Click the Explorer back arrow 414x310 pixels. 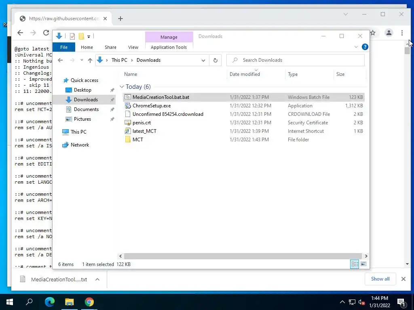pyautogui.click(x=60, y=60)
